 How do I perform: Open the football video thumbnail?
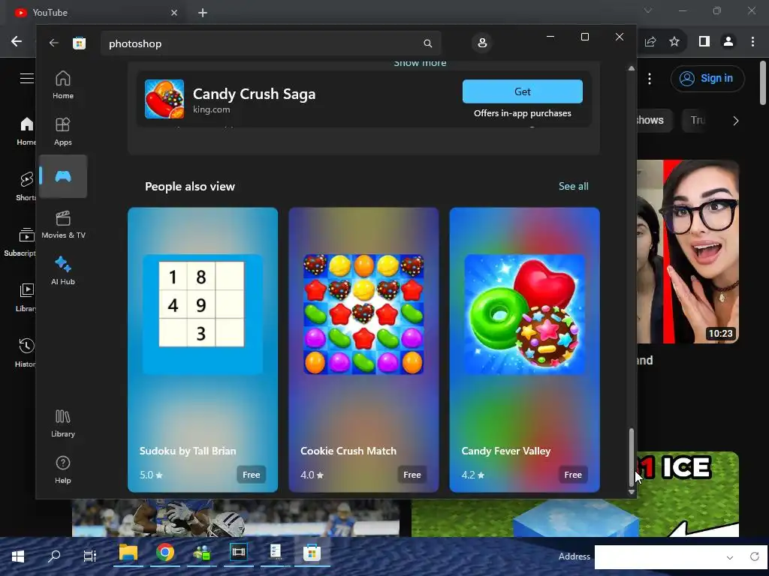pos(236,517)
